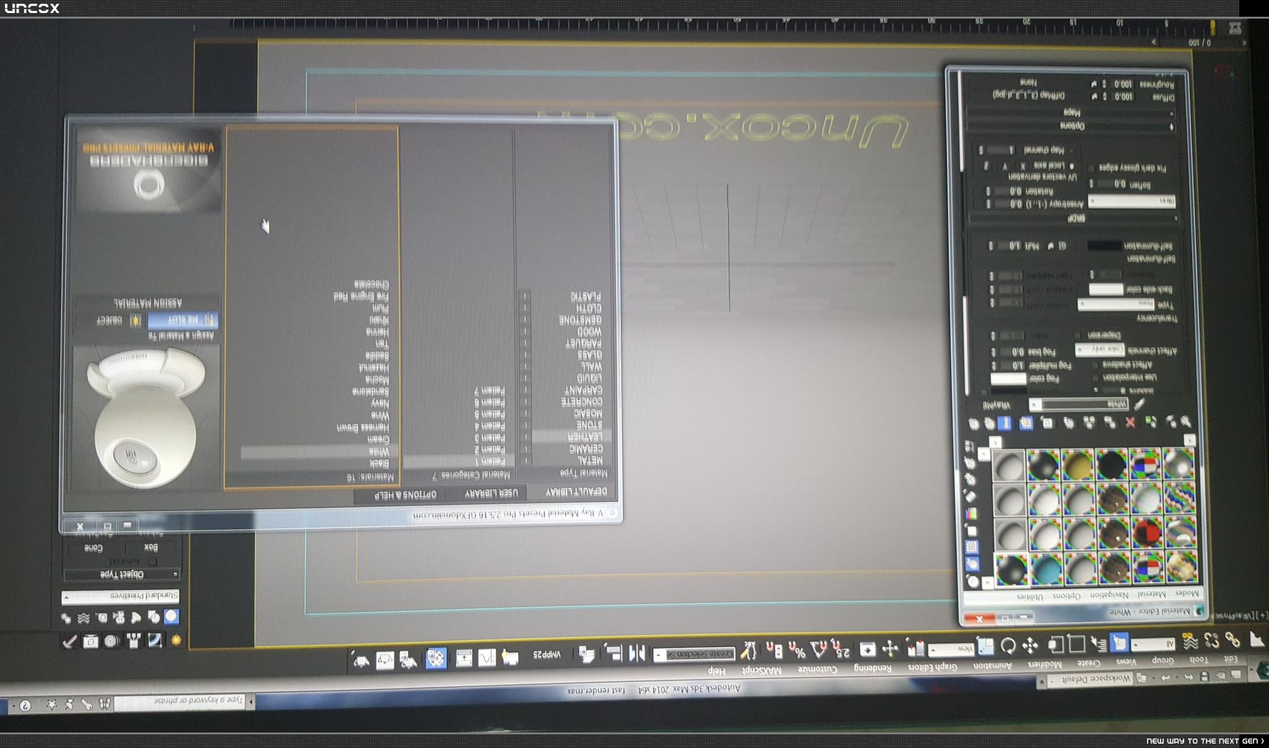Open the Graph Editors menu

pos(933,667)
